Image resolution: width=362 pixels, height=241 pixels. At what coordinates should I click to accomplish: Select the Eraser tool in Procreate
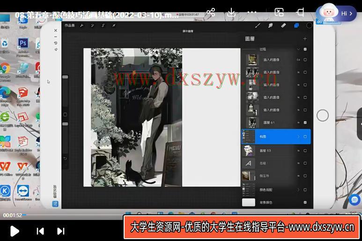coord(283,26)
